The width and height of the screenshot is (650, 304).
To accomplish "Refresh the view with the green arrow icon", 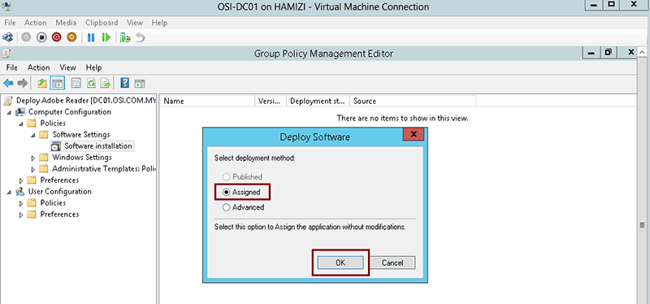I will click(91, 84).
